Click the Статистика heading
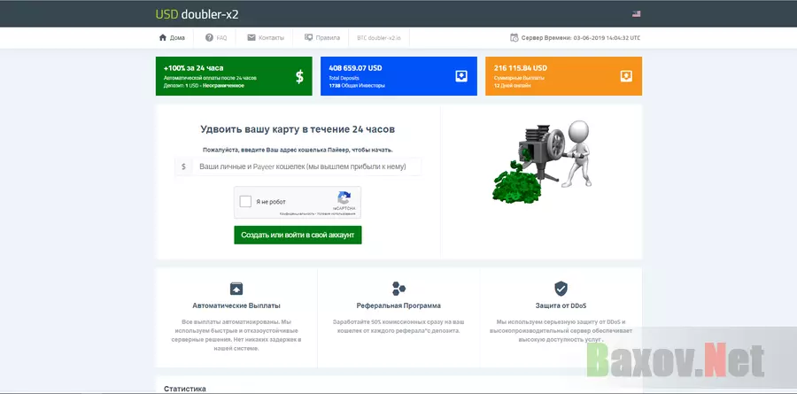 tap(185, 389)
